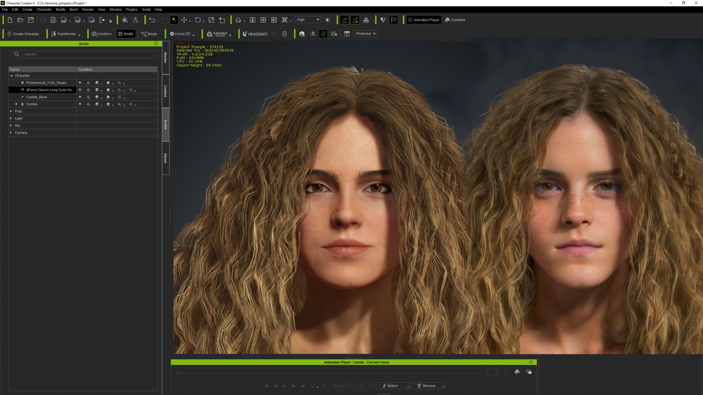The width and height of the screenshot is (703, 395).
Task: Click the Modify button
Action: coord(126,34)
